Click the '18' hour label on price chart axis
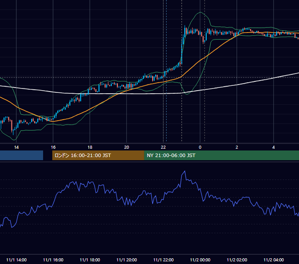 click(90, 147)
